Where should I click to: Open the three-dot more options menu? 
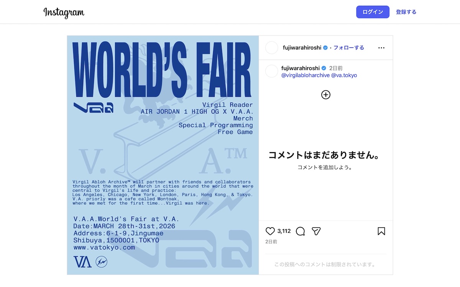click(x=381, y=48)
